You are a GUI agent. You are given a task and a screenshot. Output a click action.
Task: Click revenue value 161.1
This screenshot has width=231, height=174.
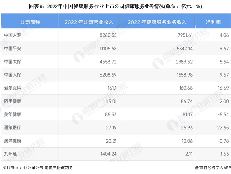[x=112, y=88]
